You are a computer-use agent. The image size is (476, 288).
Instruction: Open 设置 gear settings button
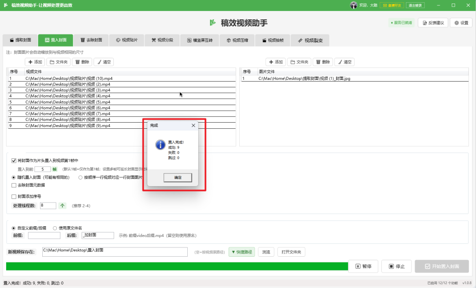click(461, 23)
